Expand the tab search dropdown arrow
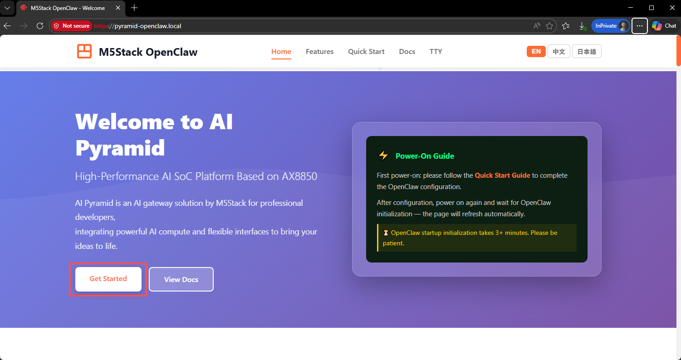The height and width of the screenshot is (360, 681). click(x=7, y=8)
